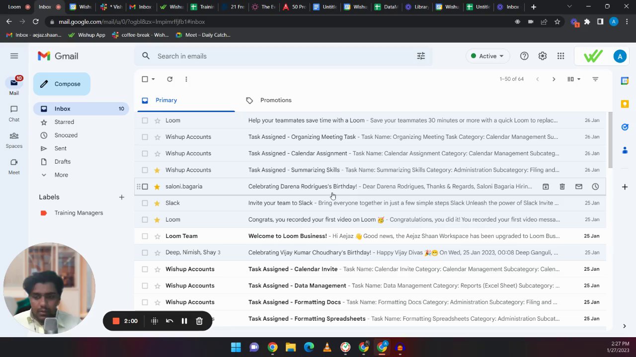Screen dimensions: 636x357
Task: Unstar the Slack invite email
Action: (157, 203)
